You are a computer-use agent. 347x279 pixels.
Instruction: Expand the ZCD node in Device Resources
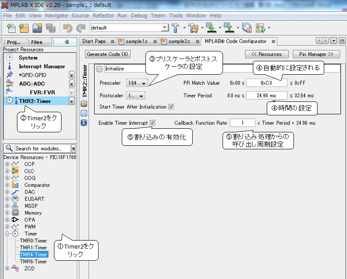point(7,269)
